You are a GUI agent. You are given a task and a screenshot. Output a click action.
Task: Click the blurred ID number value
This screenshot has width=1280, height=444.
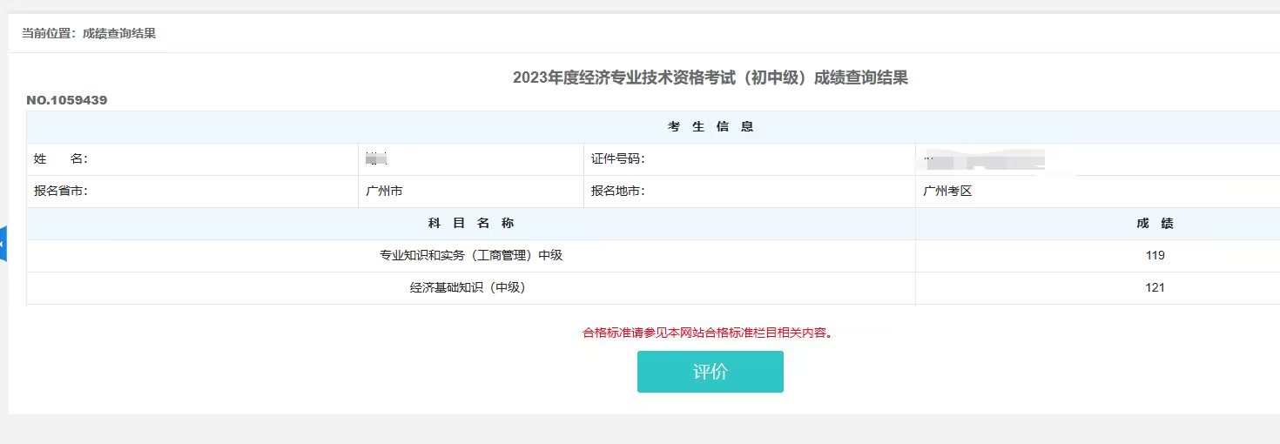point(984,160)
